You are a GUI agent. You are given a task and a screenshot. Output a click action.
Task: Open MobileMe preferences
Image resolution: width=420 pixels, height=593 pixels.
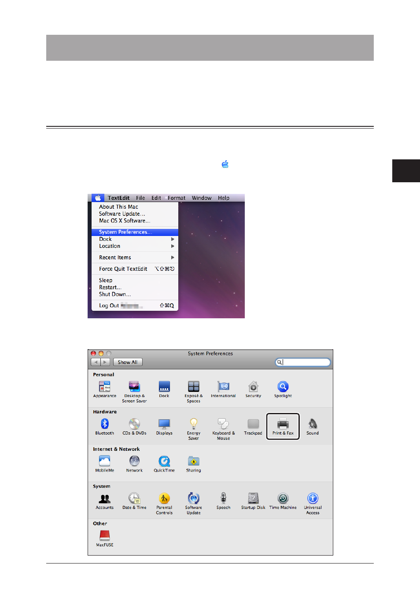click(105, 464)
